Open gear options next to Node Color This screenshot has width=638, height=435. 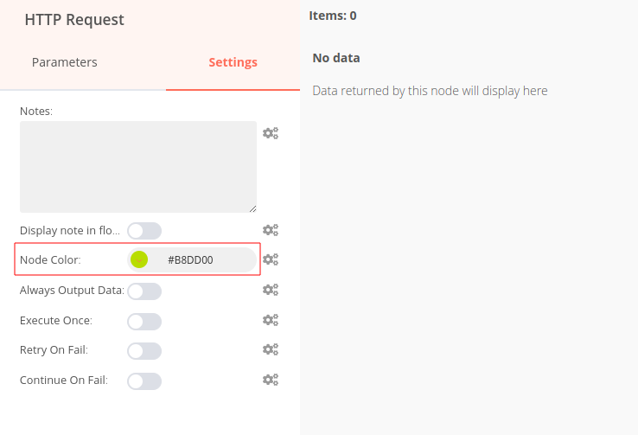271,259
